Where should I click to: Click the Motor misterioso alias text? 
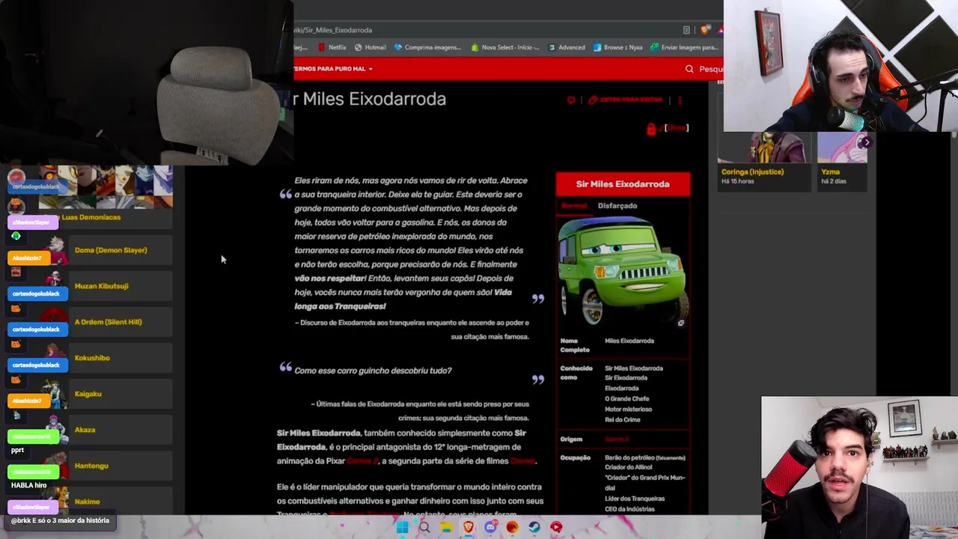point(628,409)
